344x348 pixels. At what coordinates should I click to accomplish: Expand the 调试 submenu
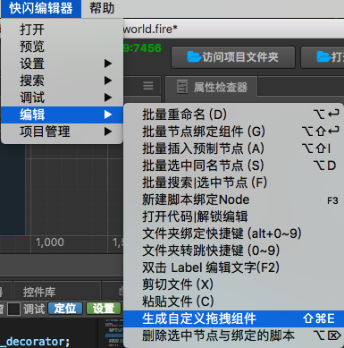point(63,98)
